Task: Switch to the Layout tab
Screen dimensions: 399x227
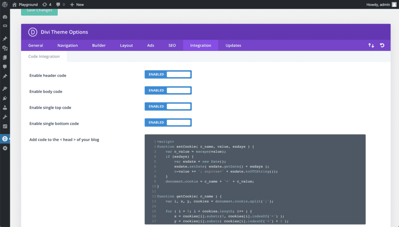Action: 126,45
